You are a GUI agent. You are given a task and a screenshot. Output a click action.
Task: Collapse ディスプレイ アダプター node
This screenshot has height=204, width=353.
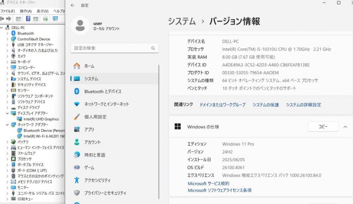click(7, 113)
